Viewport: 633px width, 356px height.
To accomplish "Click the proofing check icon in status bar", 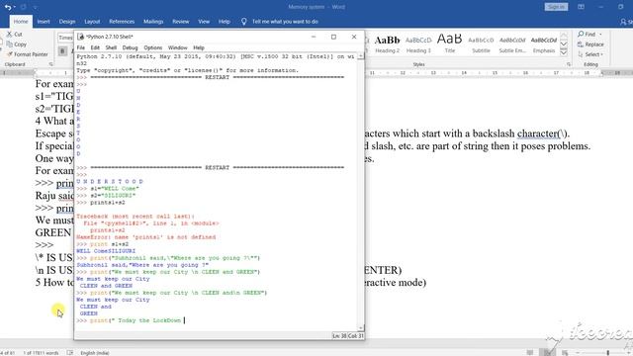I will (x=70, y=353).
